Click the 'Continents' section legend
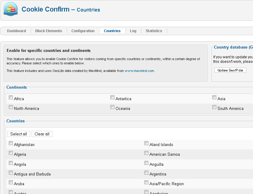The height and width of the screenshot is (194, 253). (x=17, y=87)
